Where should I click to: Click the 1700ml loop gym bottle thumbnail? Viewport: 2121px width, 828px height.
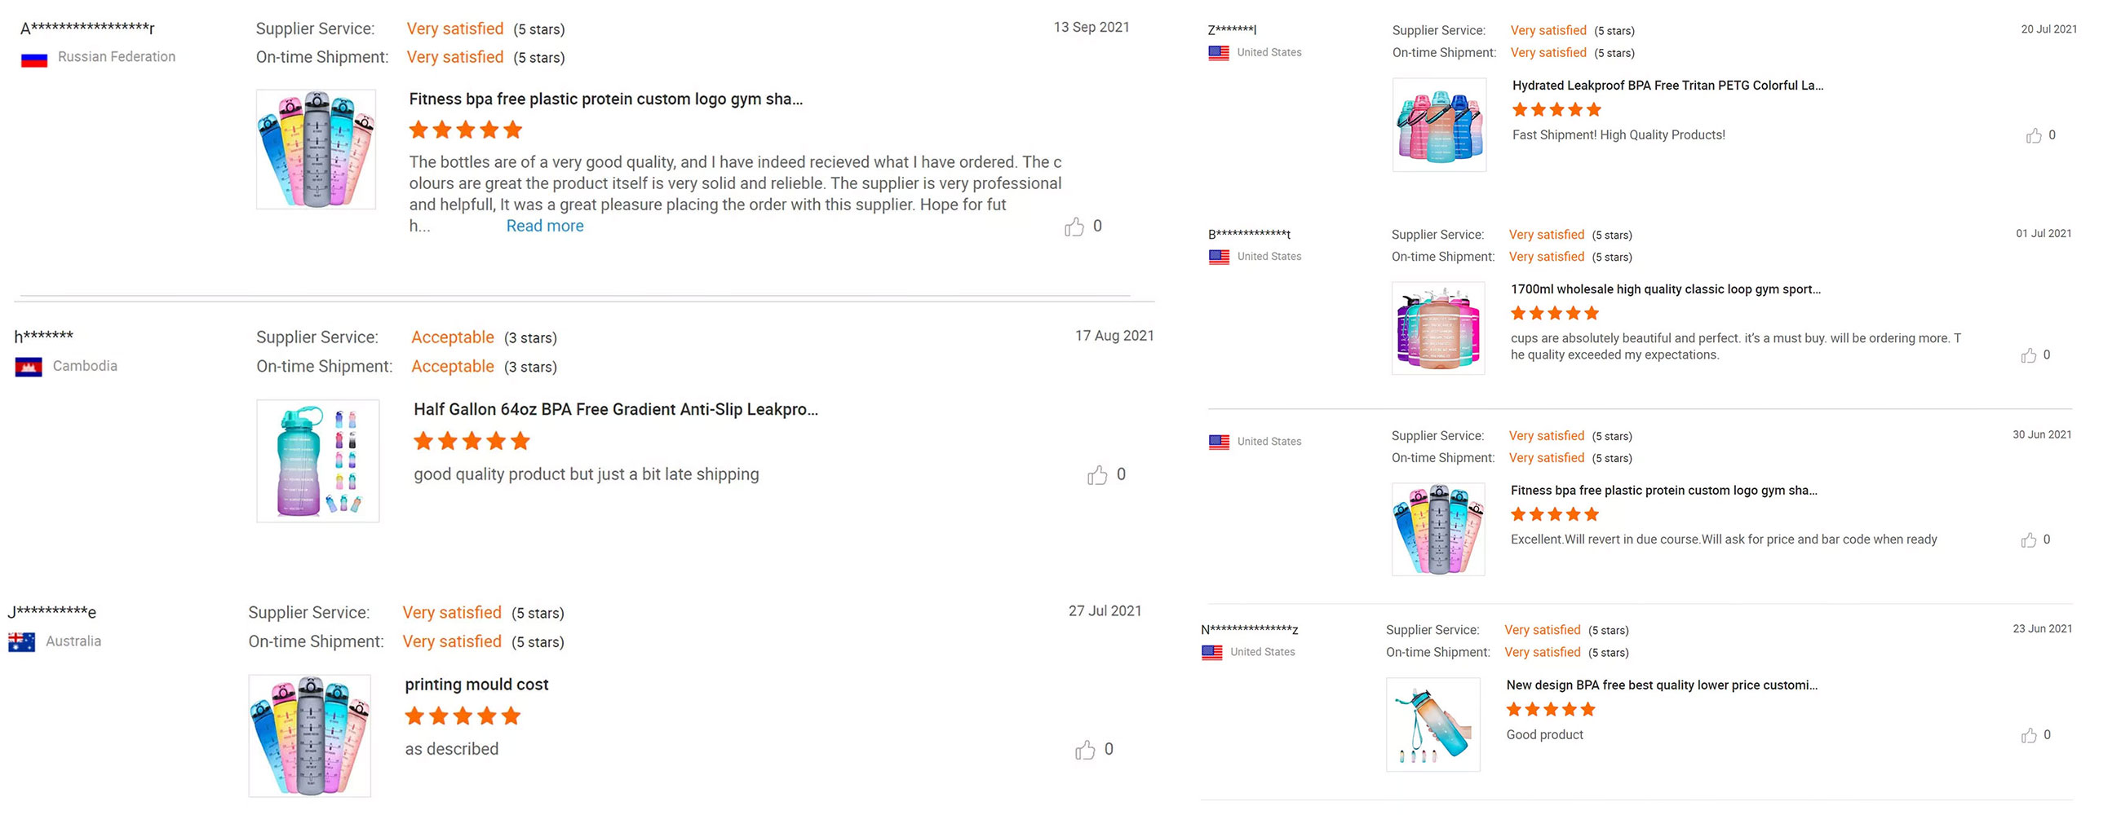(1438, 328)
